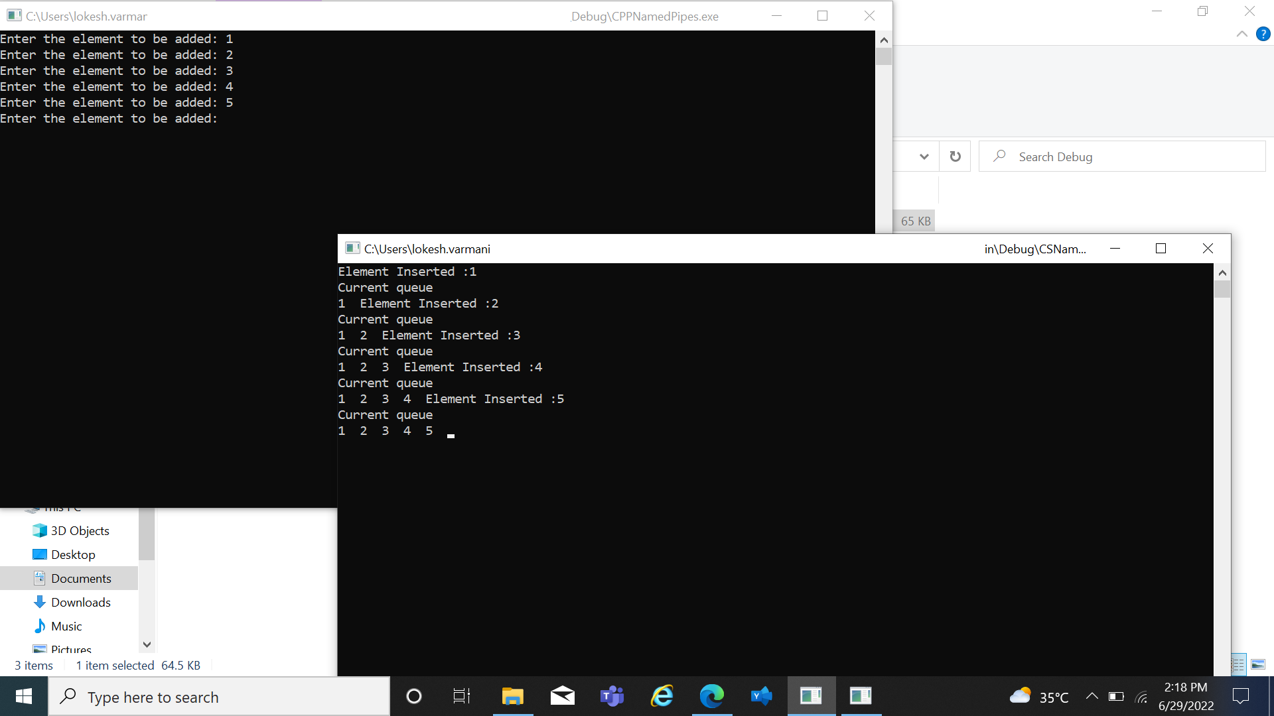Click the Task View icon
1274x716 pixels.
pyautogui.click(x=461, y=696)
